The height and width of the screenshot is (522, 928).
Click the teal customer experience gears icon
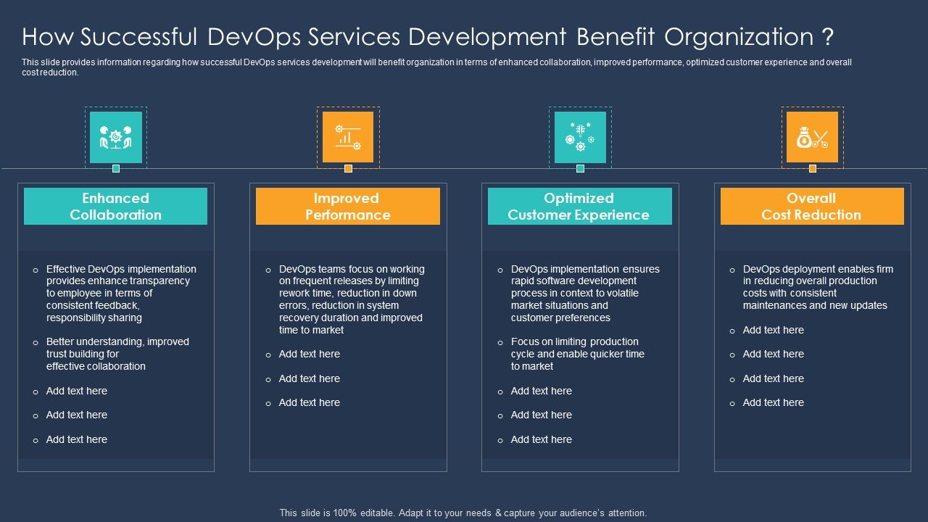(x=580, y=137)
